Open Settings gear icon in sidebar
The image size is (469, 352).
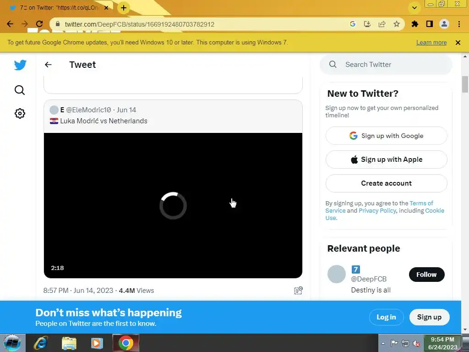click(20, 114)
